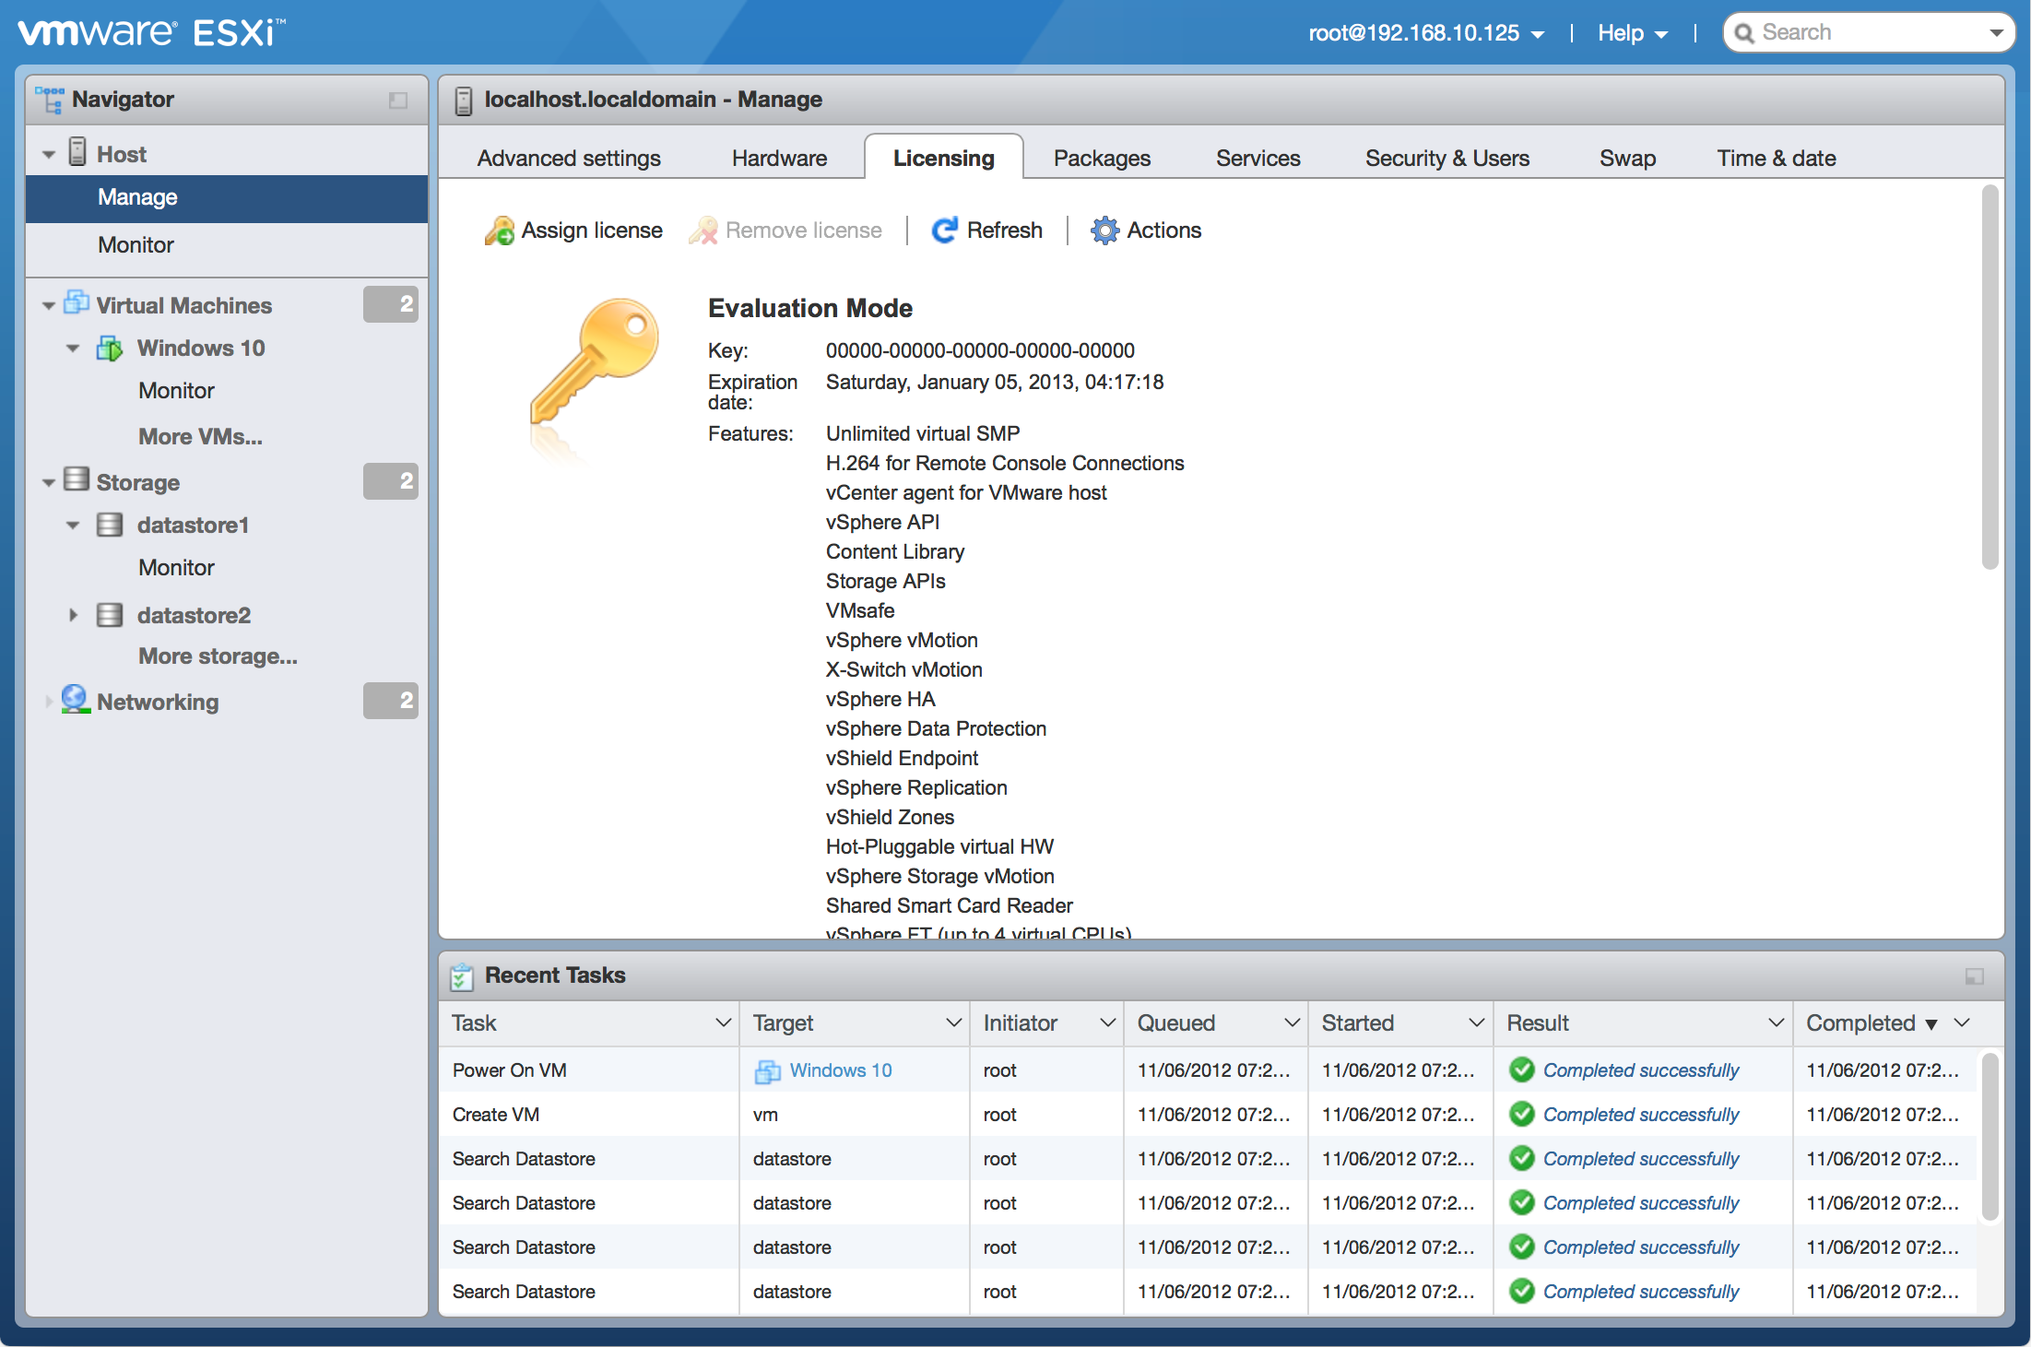Open More VMs... in Navigator
2031x1347 pixels.
[200, 436]
